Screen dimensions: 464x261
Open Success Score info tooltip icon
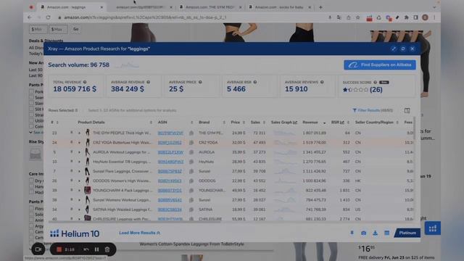pos(376,82)
